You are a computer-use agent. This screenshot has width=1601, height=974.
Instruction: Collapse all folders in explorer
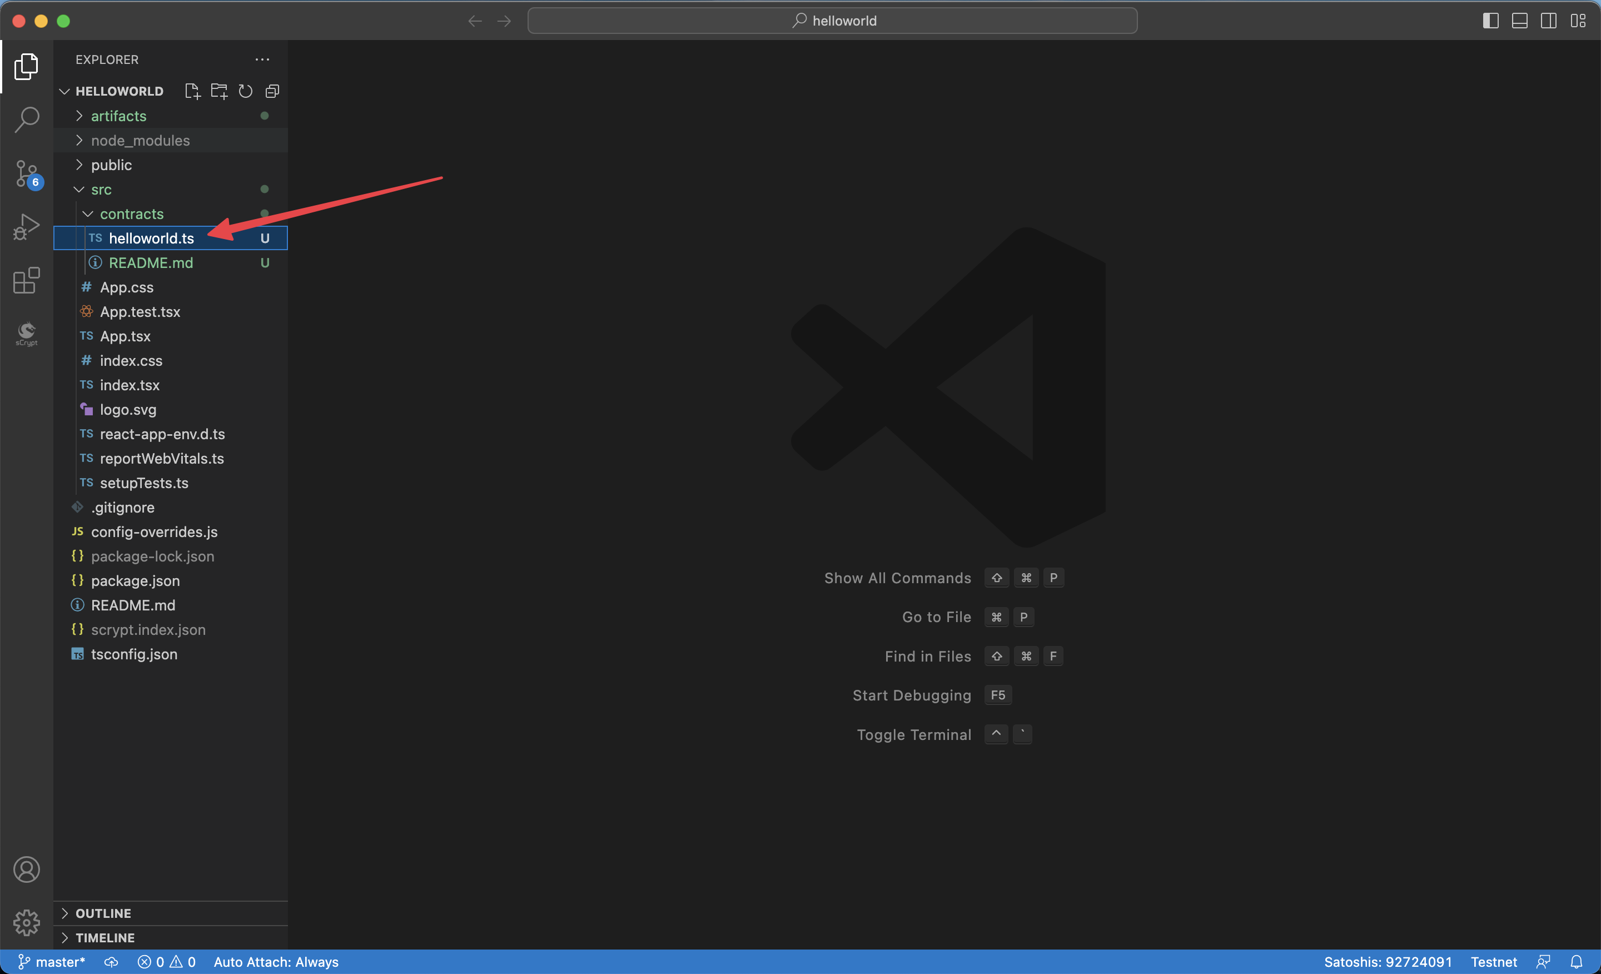(x=272, y=91)
